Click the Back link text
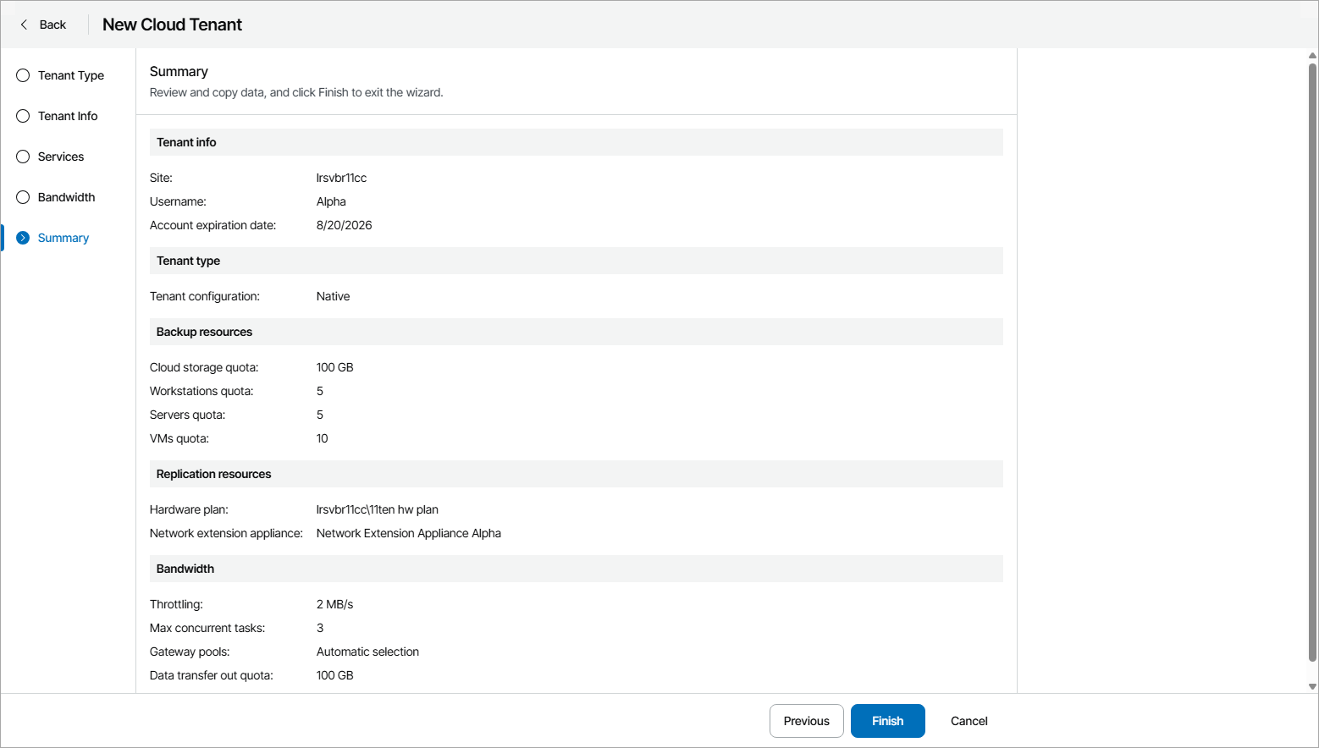 tap(52, 25)
